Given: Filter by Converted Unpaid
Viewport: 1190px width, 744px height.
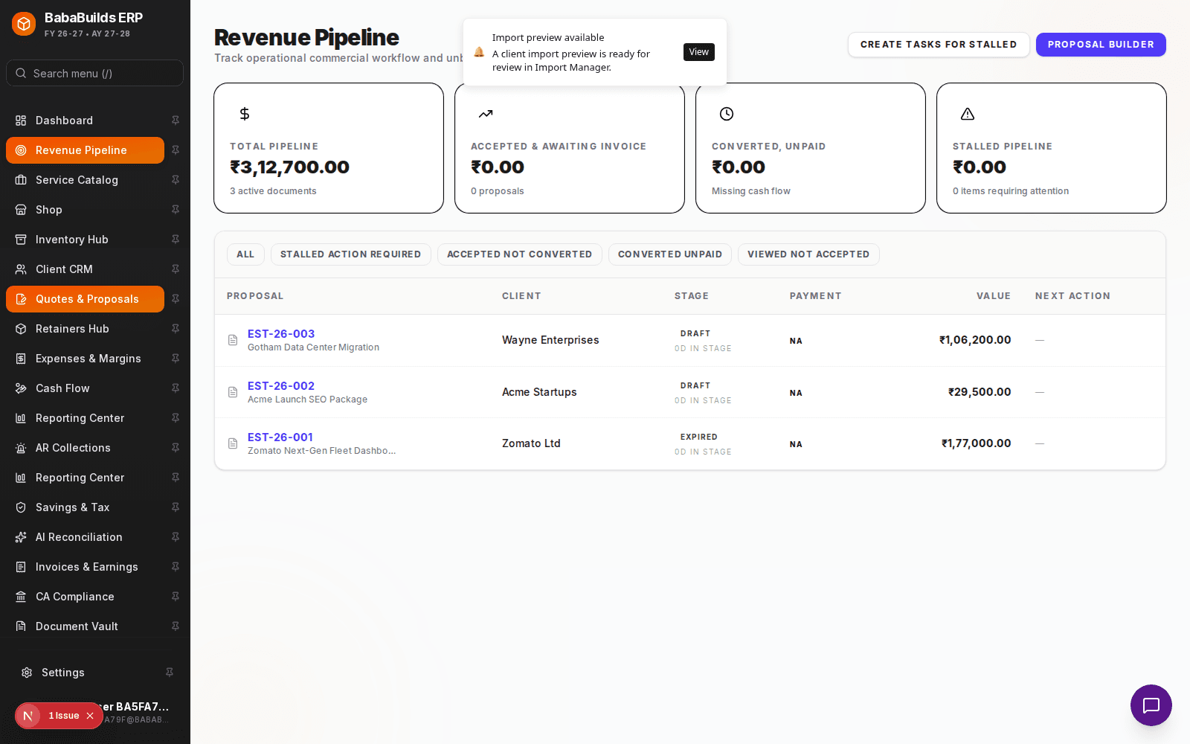Looking at the screenshot, I should click(x=670, y=254).
